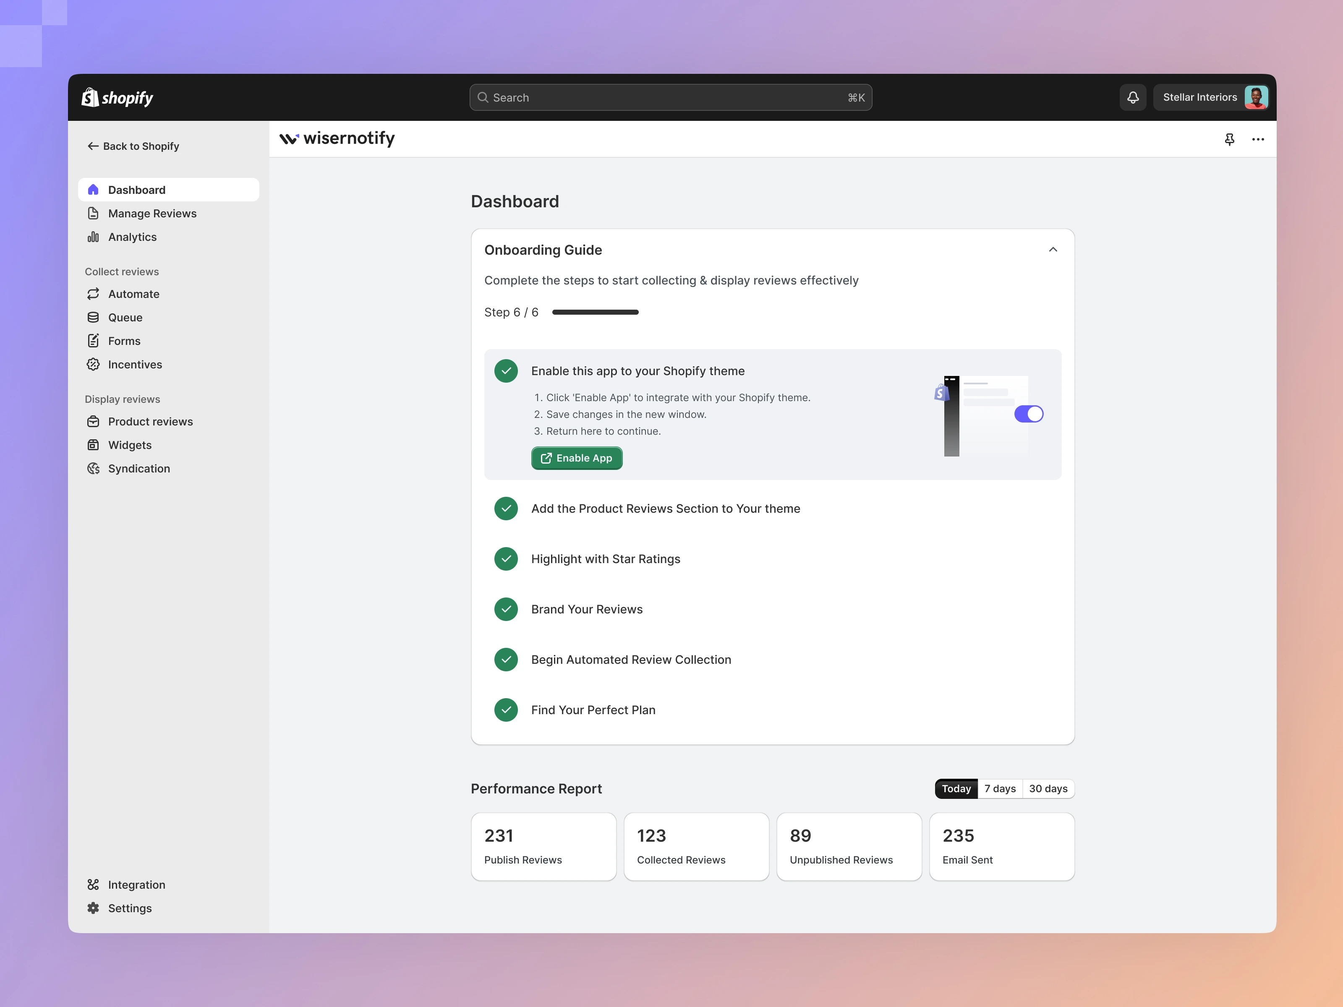Open Manage Reviews in the sidebar
The image size is (1343, 1007).
pos(169,213)
